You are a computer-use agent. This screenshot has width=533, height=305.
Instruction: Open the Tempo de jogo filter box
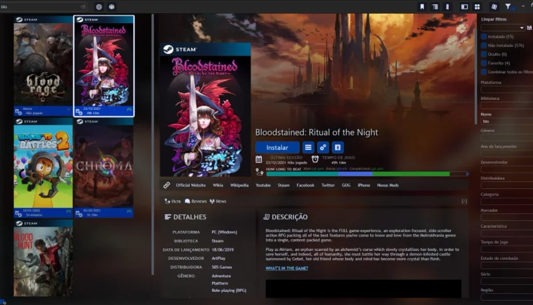507,249
